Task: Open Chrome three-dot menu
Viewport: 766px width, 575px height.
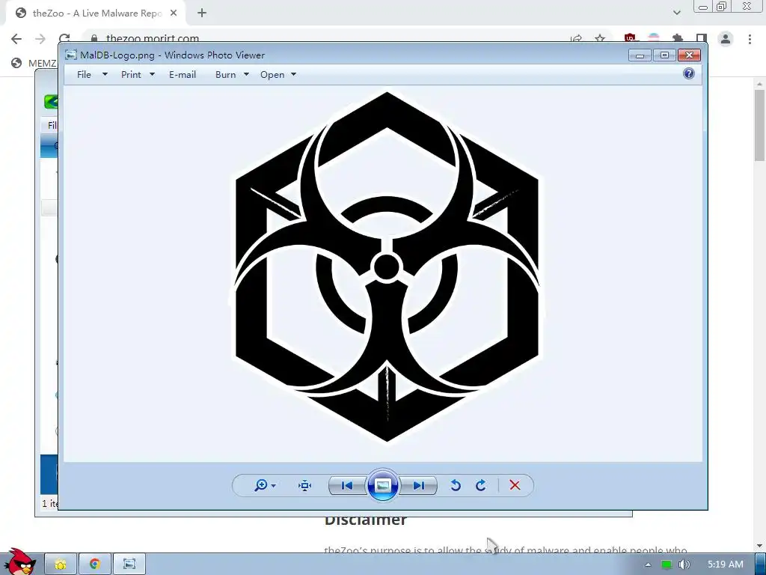Action: coord(750,39)
